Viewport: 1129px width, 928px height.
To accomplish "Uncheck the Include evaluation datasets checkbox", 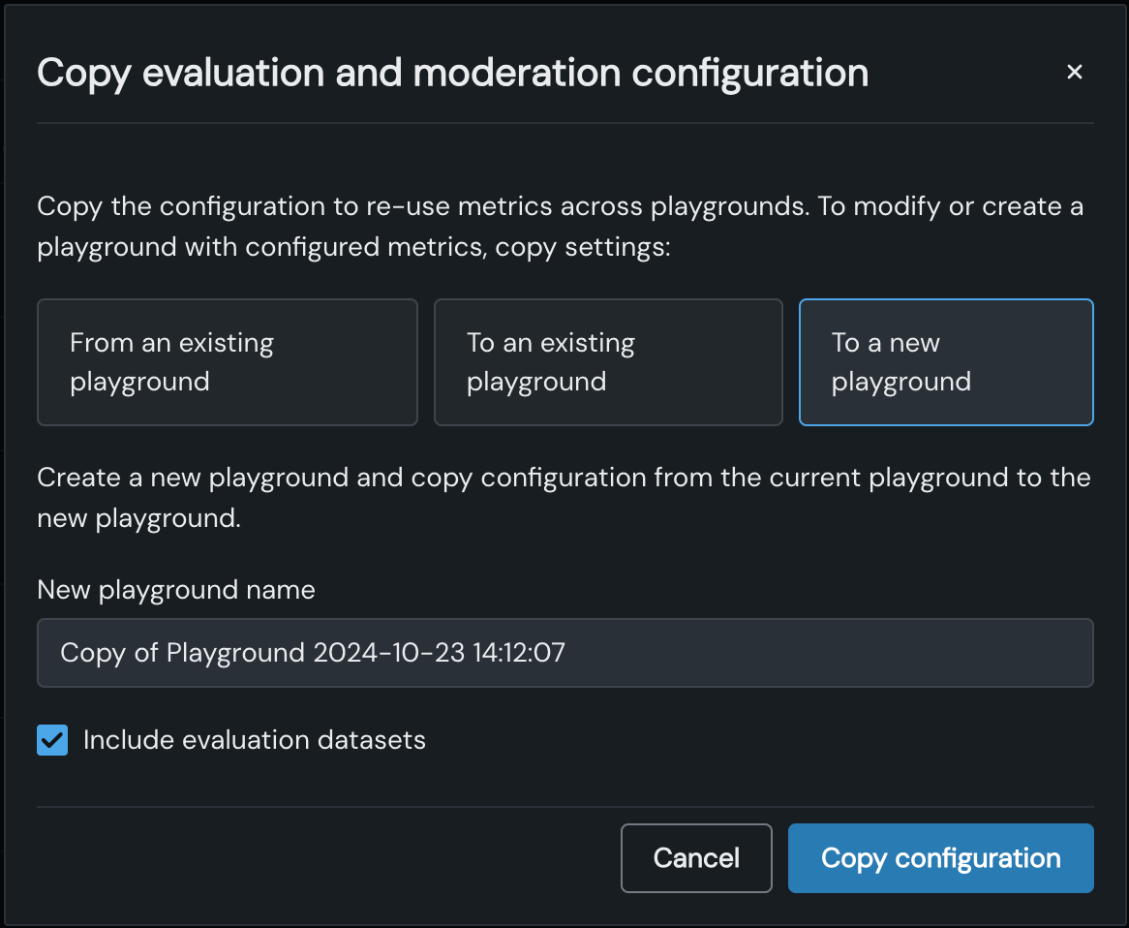I will pos(52,741).
